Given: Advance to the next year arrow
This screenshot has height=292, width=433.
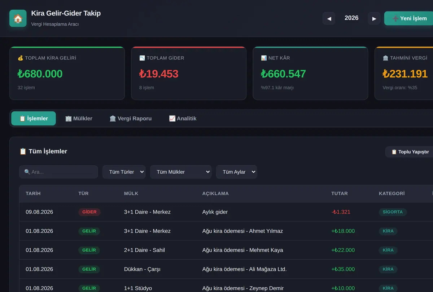Looking at the screenshot, I should 374,18.
